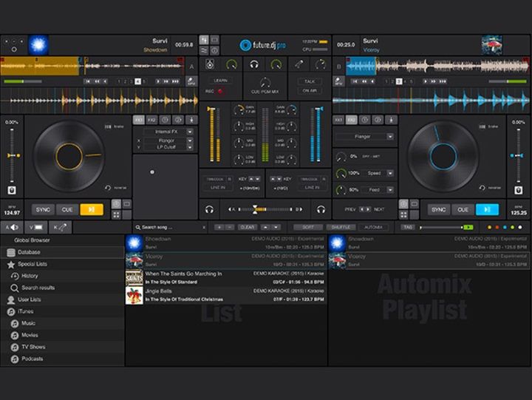
Task: Switch to FX2 tab on left deck
Action: (152, 120)
